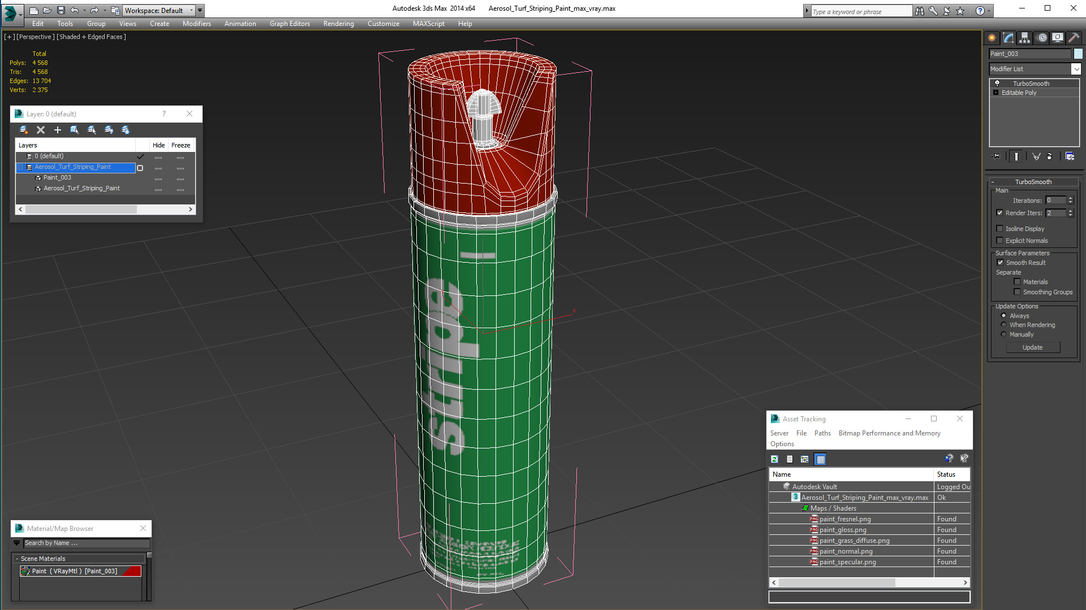The height and width of the screenshot is (610, 1086).
Task: Click the Pin Stack icon
Action: pos(997,156)
